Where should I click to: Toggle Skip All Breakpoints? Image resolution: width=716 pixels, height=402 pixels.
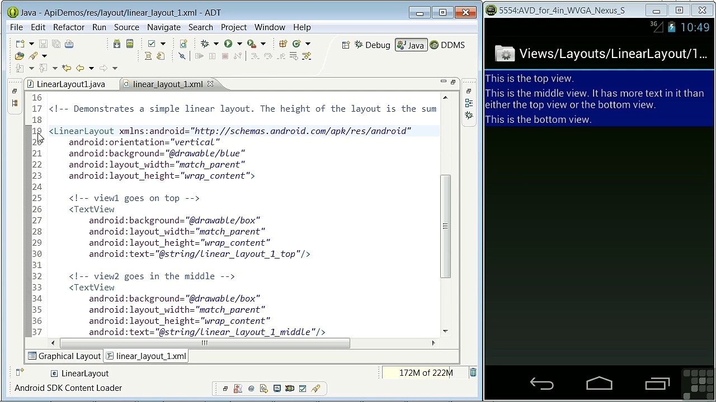[182, 56]
